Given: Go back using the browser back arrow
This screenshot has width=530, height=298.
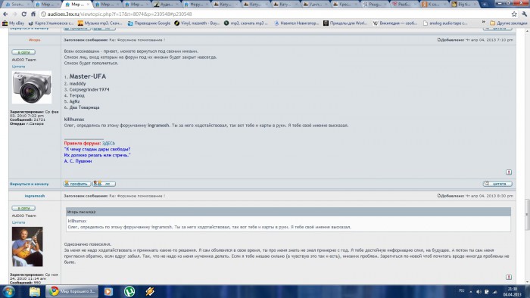Looking at the screenshot, I should 5,14.
